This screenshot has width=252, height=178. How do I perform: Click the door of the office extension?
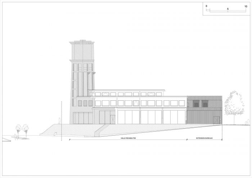click(217, 120)
